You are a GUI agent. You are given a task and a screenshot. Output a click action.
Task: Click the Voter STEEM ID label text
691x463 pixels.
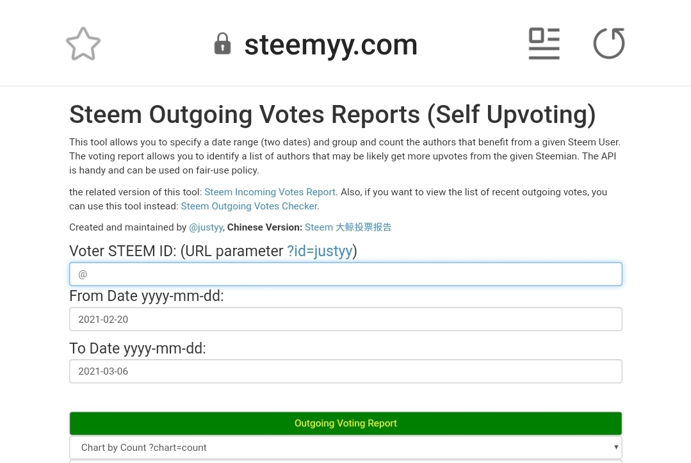point(176,251)
